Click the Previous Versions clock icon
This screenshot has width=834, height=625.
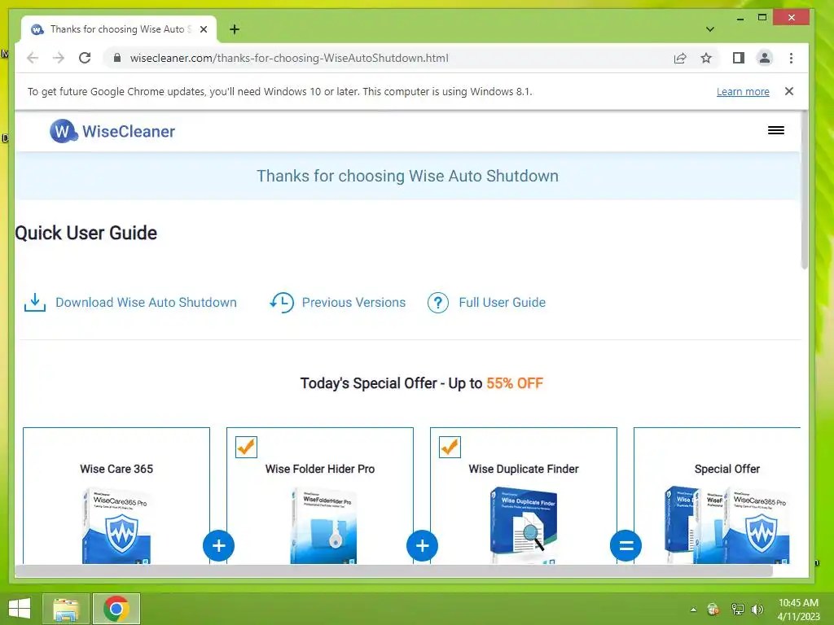click(281, 303)
